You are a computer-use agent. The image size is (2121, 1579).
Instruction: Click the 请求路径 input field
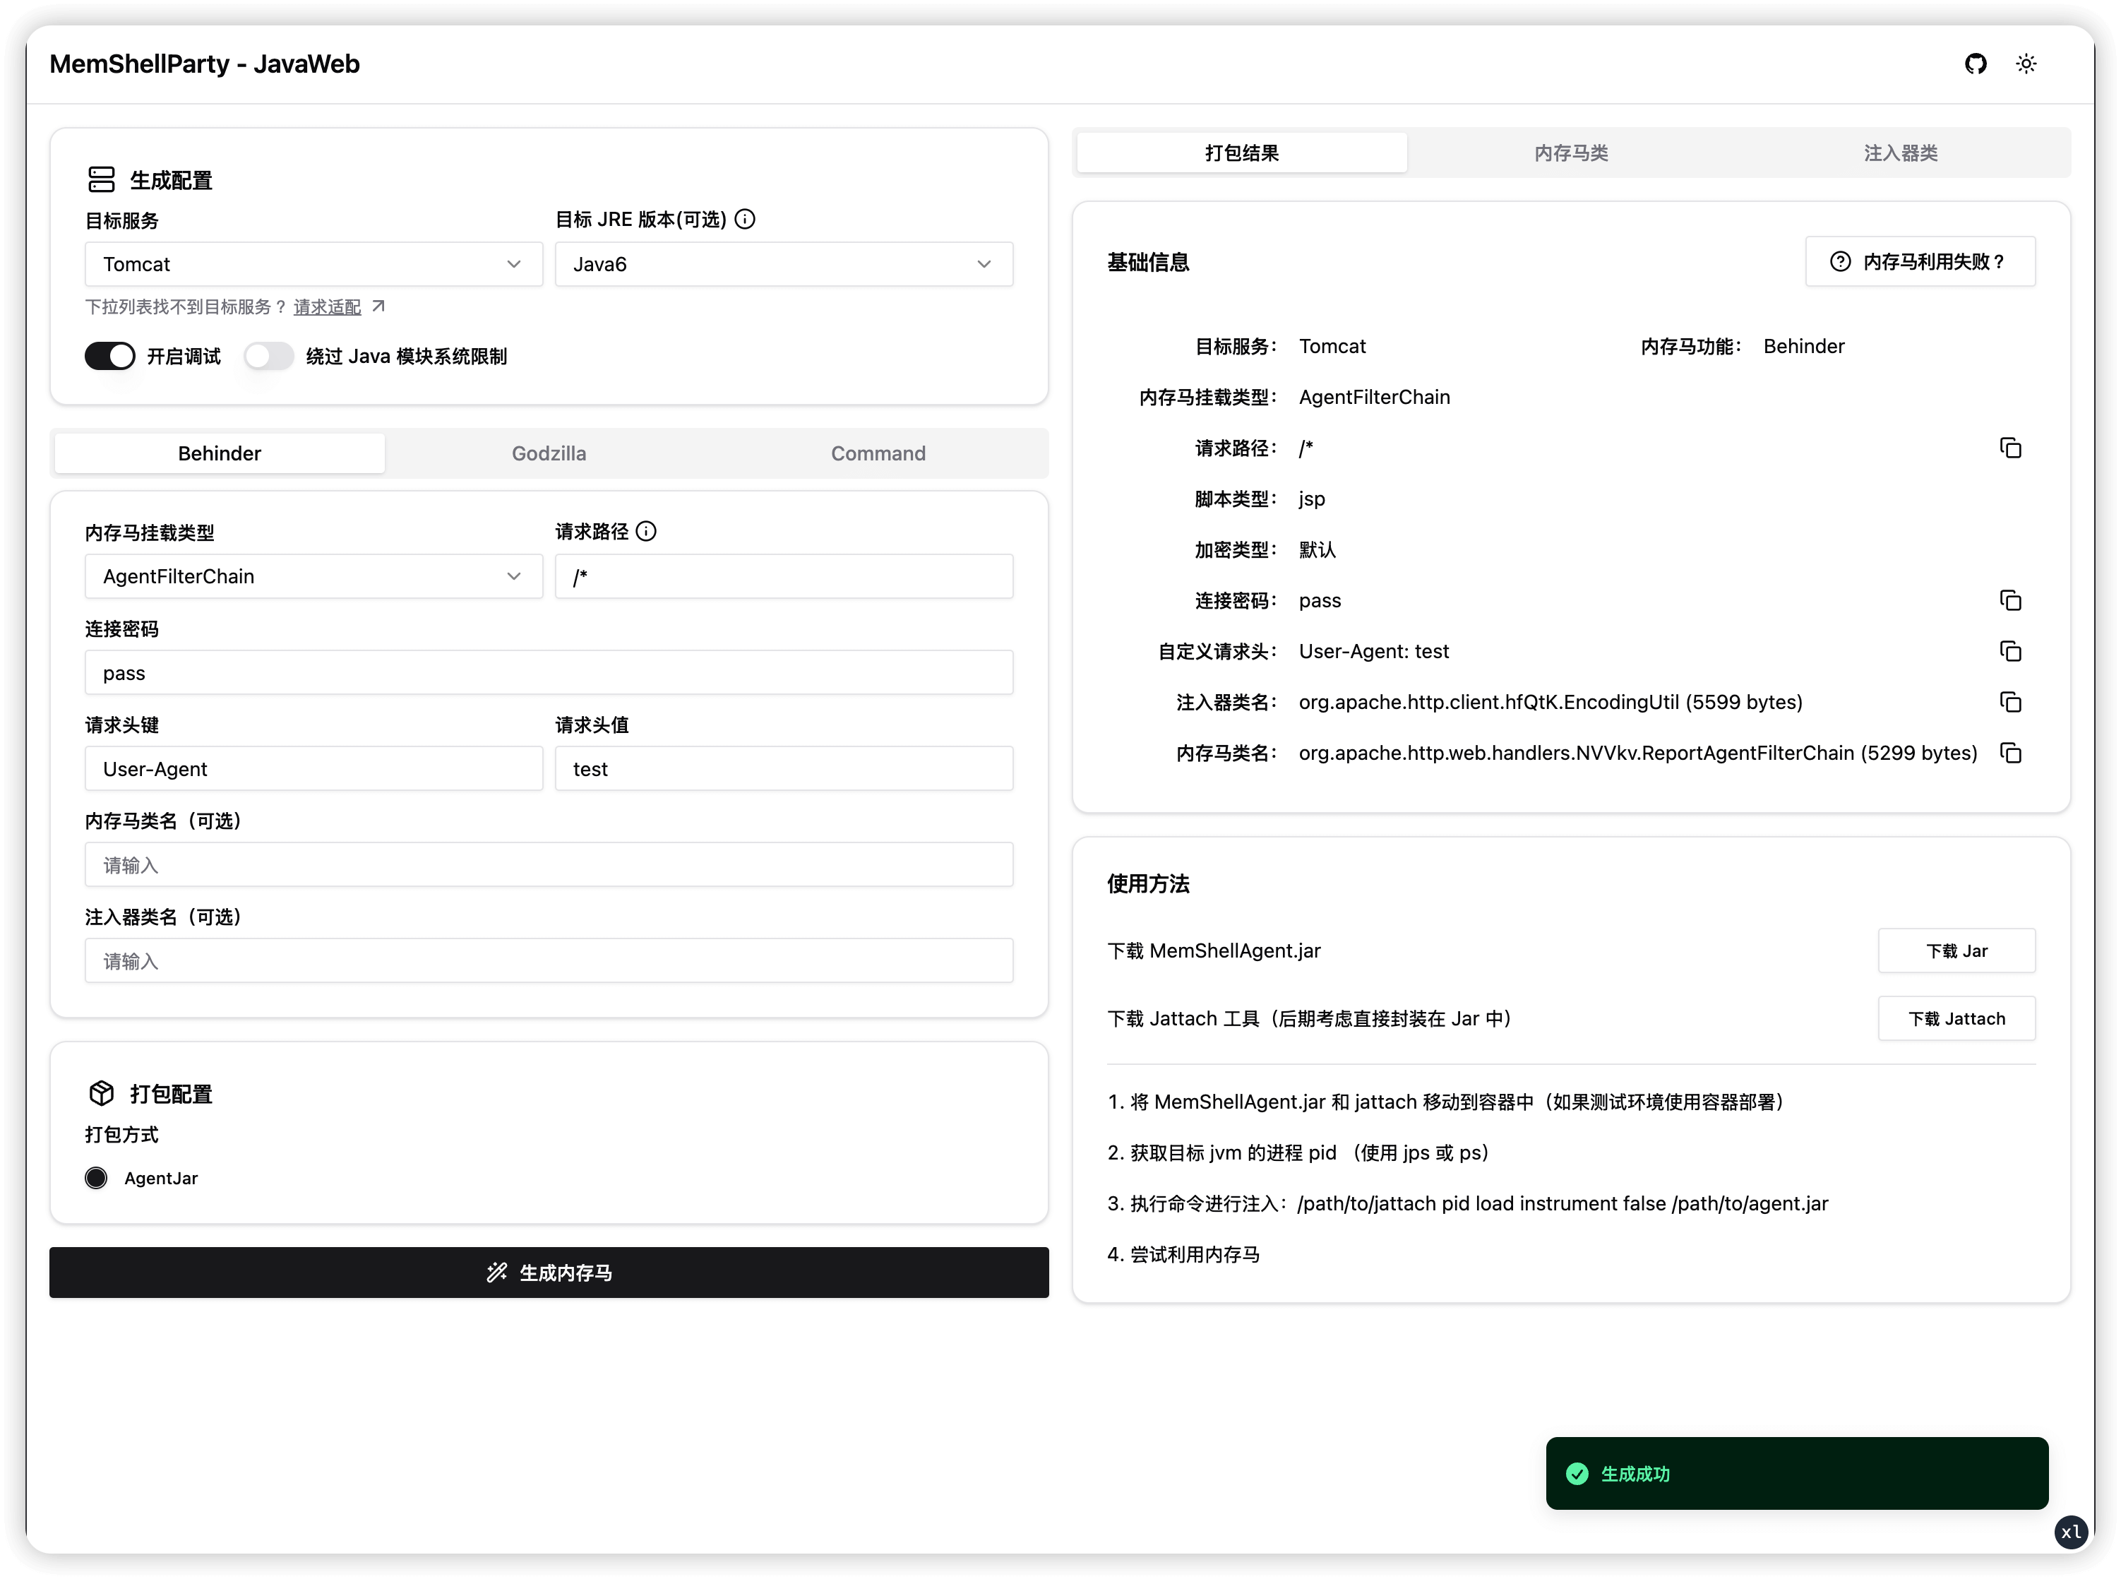pos(784,576)
